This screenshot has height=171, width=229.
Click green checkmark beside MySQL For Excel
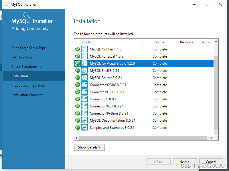point(78,56)
